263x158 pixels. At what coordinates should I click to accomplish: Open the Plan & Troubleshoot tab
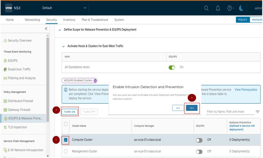(95, 20)
